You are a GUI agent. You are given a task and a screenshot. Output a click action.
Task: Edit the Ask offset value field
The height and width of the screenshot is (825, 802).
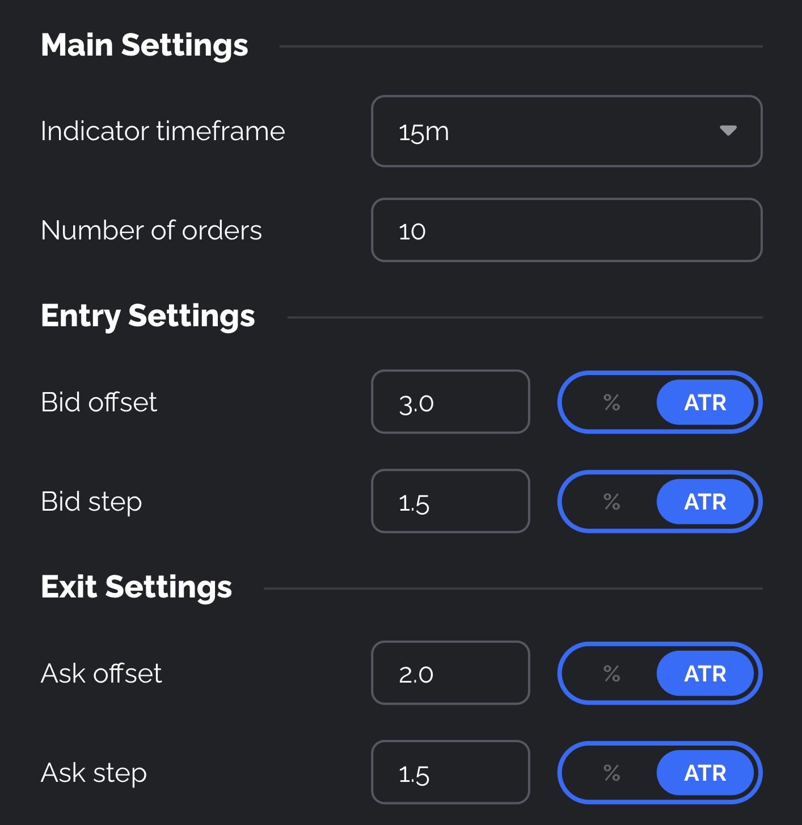pyautogui.click(x=450, y=673)
